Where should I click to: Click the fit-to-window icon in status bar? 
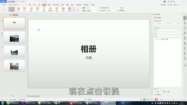[185, 99]
